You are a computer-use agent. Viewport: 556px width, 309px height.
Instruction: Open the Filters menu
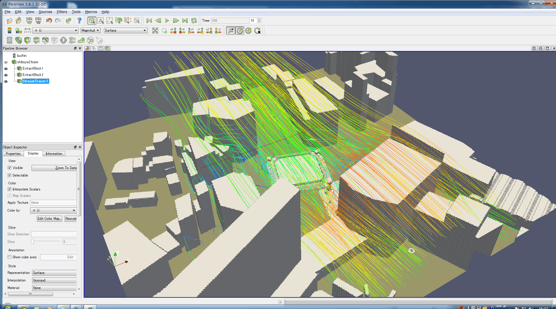[62, 12]
